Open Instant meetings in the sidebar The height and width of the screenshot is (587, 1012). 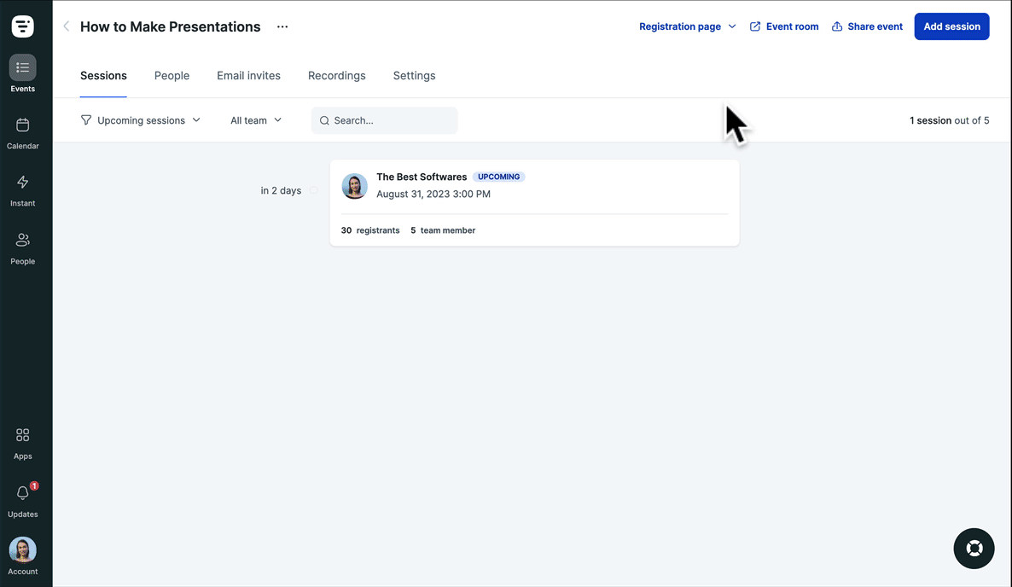[22, 191]
